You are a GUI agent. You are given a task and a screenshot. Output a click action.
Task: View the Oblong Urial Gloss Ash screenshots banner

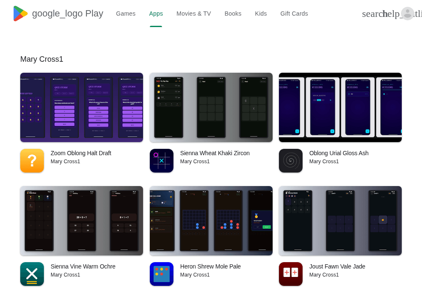click(340, 107)
